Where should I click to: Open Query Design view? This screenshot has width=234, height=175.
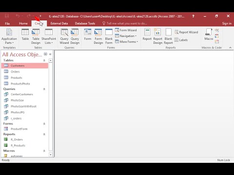75,36
